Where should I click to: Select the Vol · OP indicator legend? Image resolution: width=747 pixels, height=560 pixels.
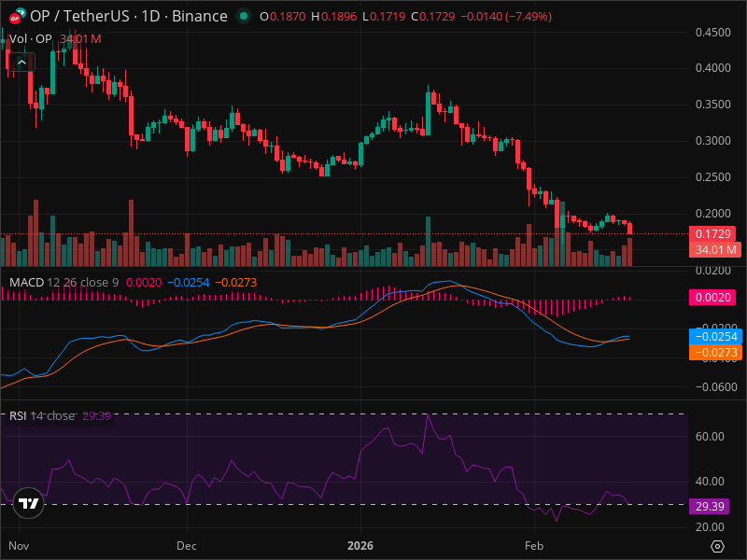tap(31, 39)
